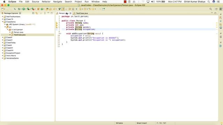Collapse the ClassDemo project tree node
223x125 pixels.
(2, 22)
